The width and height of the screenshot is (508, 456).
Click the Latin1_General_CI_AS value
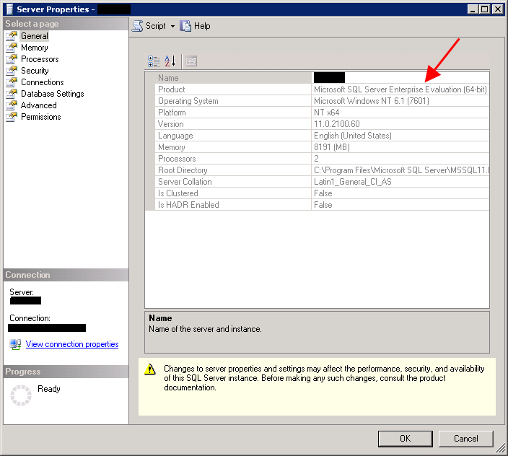click(352, 182)
